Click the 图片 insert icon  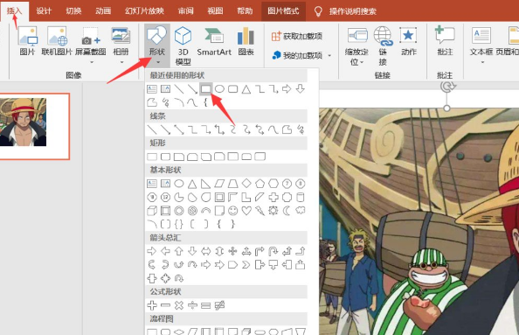coord(27,41)
